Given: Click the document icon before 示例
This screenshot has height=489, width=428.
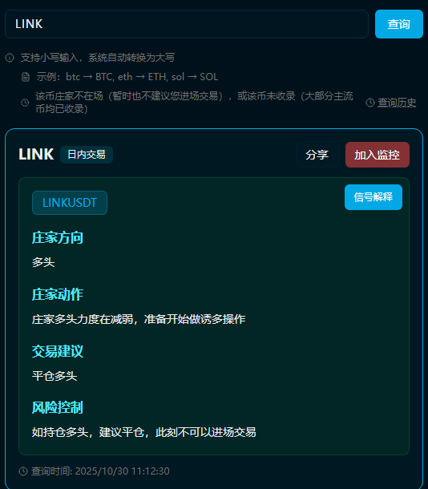Looking at the screenshot, I should click(x=26, y=77).
